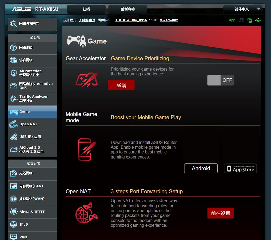Screen dimensions: 271x240
Task: Open the AiCloud 2.0 cloud icon
Action: click(x=14, y=149)
